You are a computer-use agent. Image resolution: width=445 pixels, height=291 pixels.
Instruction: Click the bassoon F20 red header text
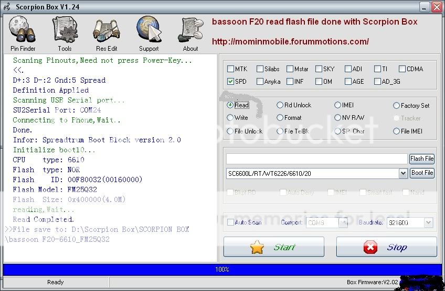pos(314,22)
